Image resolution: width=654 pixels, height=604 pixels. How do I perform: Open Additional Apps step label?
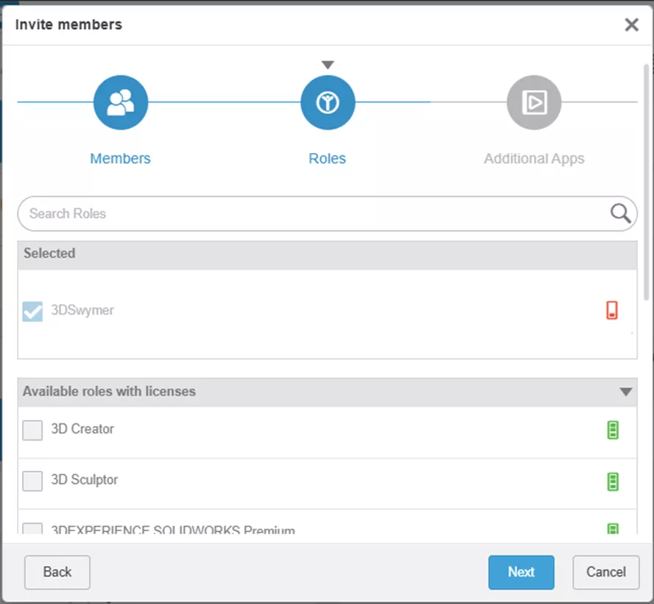[534, 159]
